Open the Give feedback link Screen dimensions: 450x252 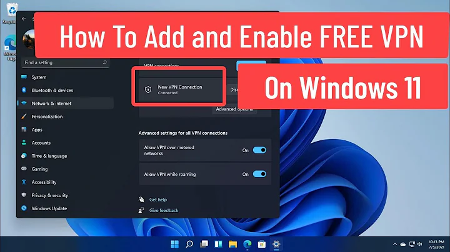(x=164, y=210)
